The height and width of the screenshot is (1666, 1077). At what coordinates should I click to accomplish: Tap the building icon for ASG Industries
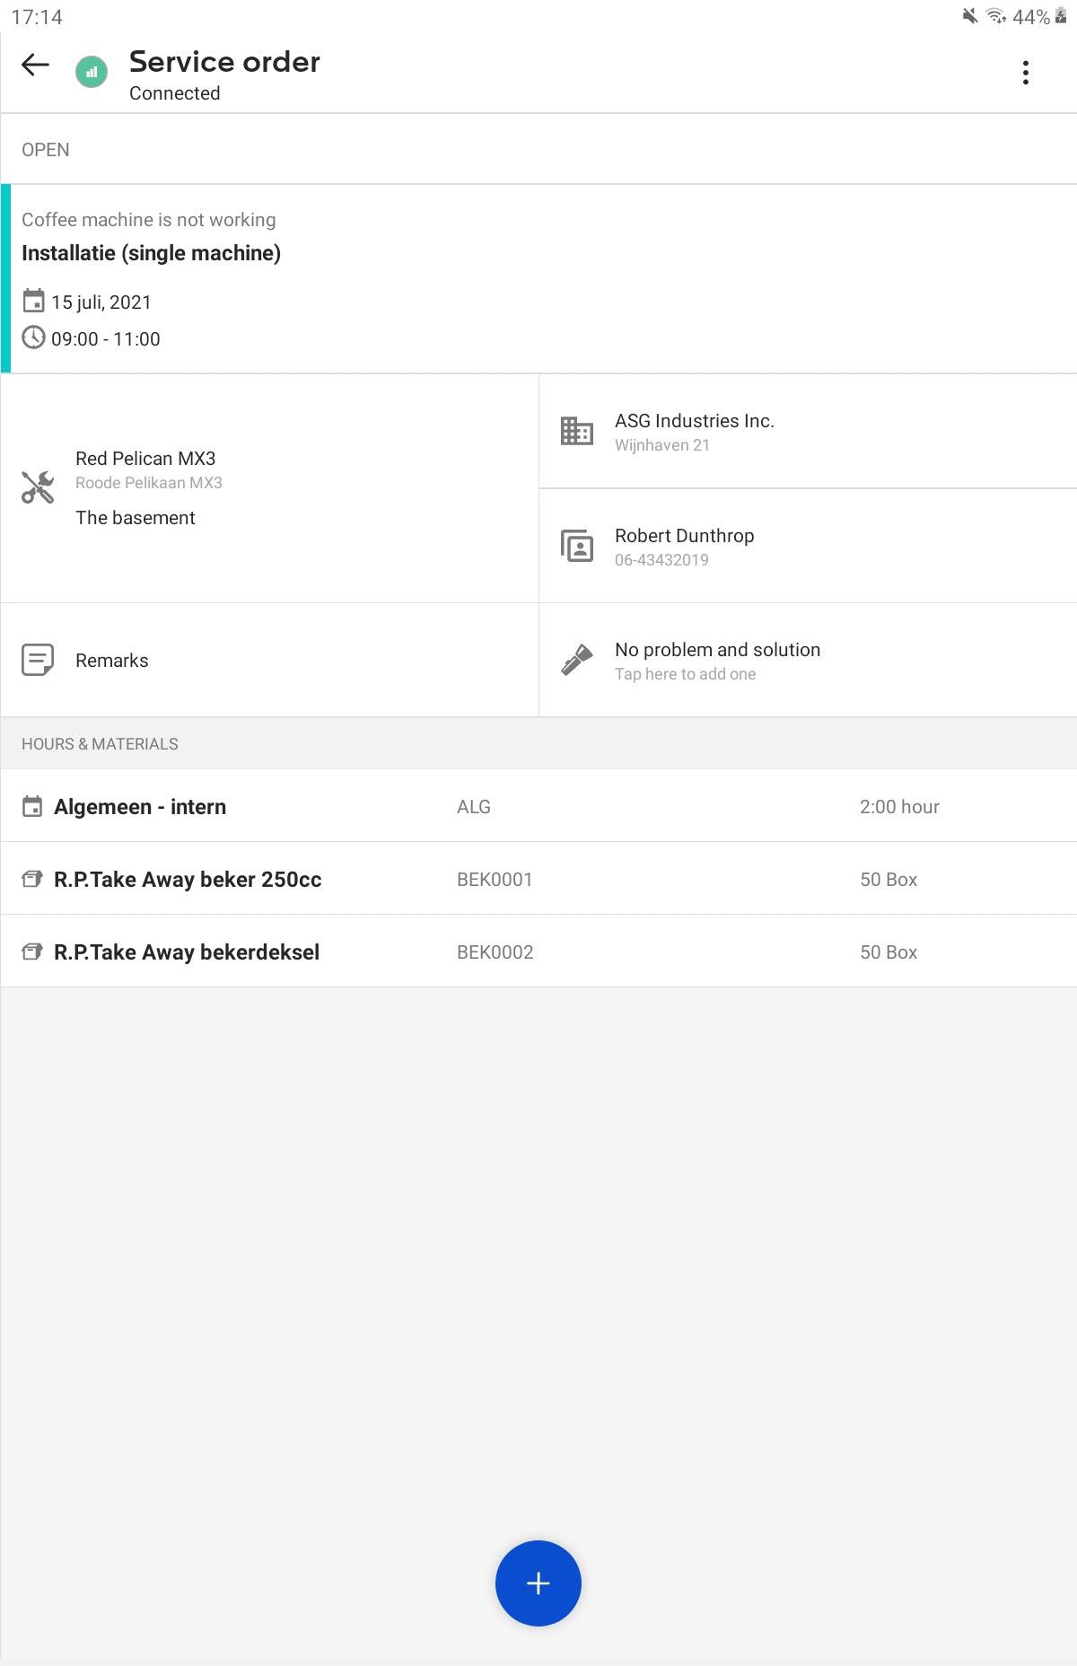coord(576,431)
